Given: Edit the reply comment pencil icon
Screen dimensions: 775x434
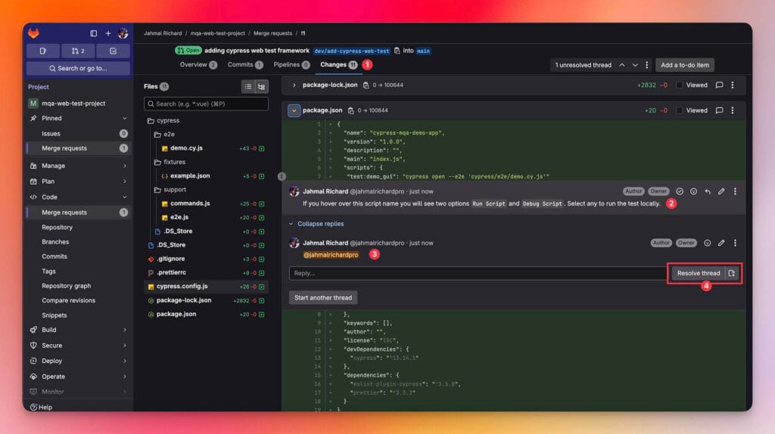Looking at the screenshot, I should [x=721, y=243].
